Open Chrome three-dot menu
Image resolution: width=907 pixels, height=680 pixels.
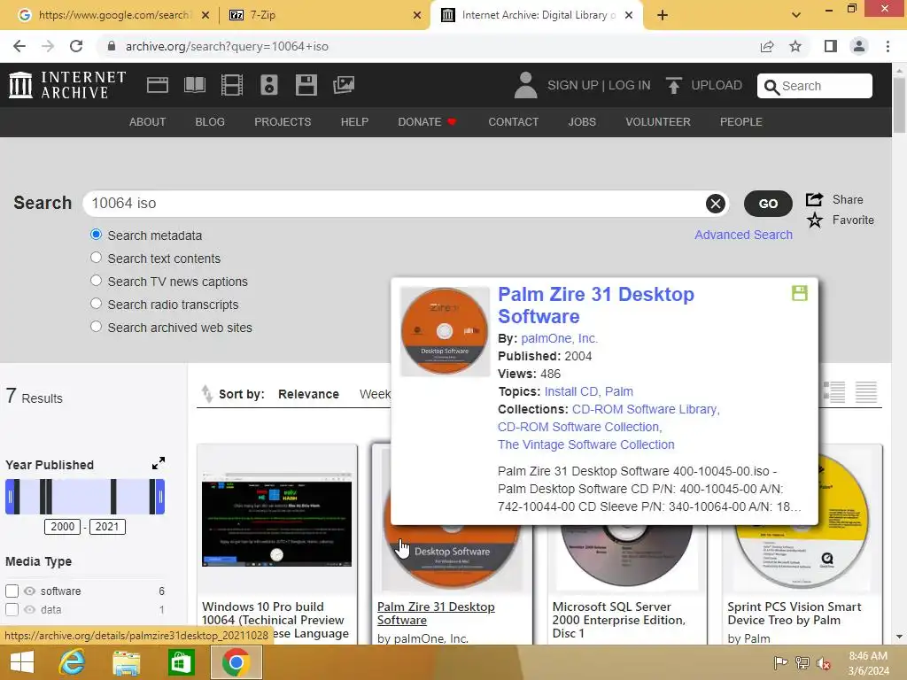[x=888, y=46]
